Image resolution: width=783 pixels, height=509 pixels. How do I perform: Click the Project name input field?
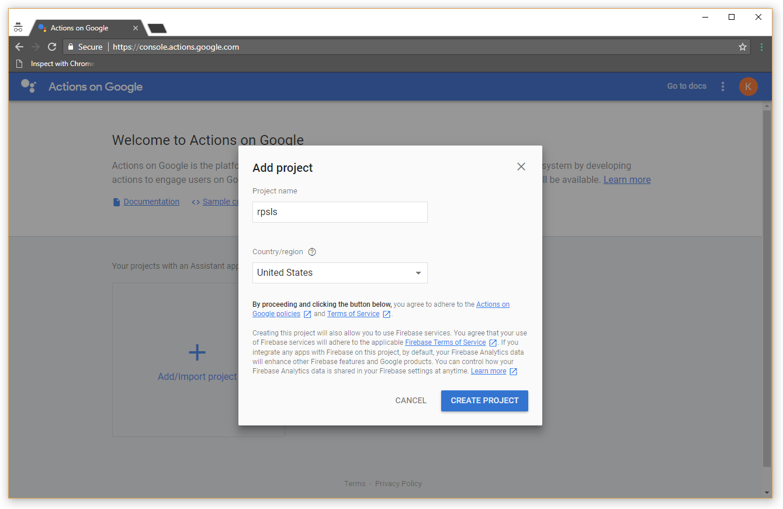point(339,212)
